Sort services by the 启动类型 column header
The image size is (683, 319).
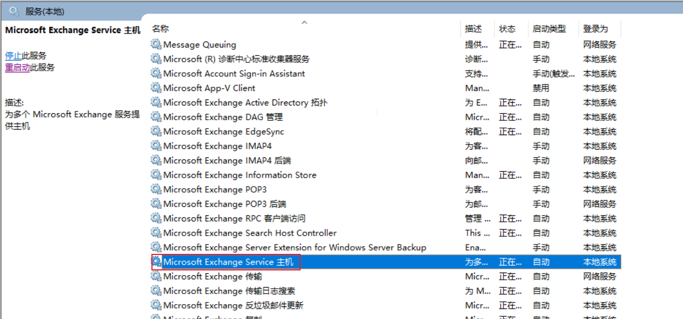(x=549, y=29)
